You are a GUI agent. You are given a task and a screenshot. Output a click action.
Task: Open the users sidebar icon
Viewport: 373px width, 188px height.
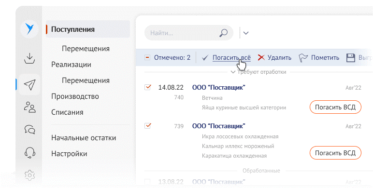30,107
